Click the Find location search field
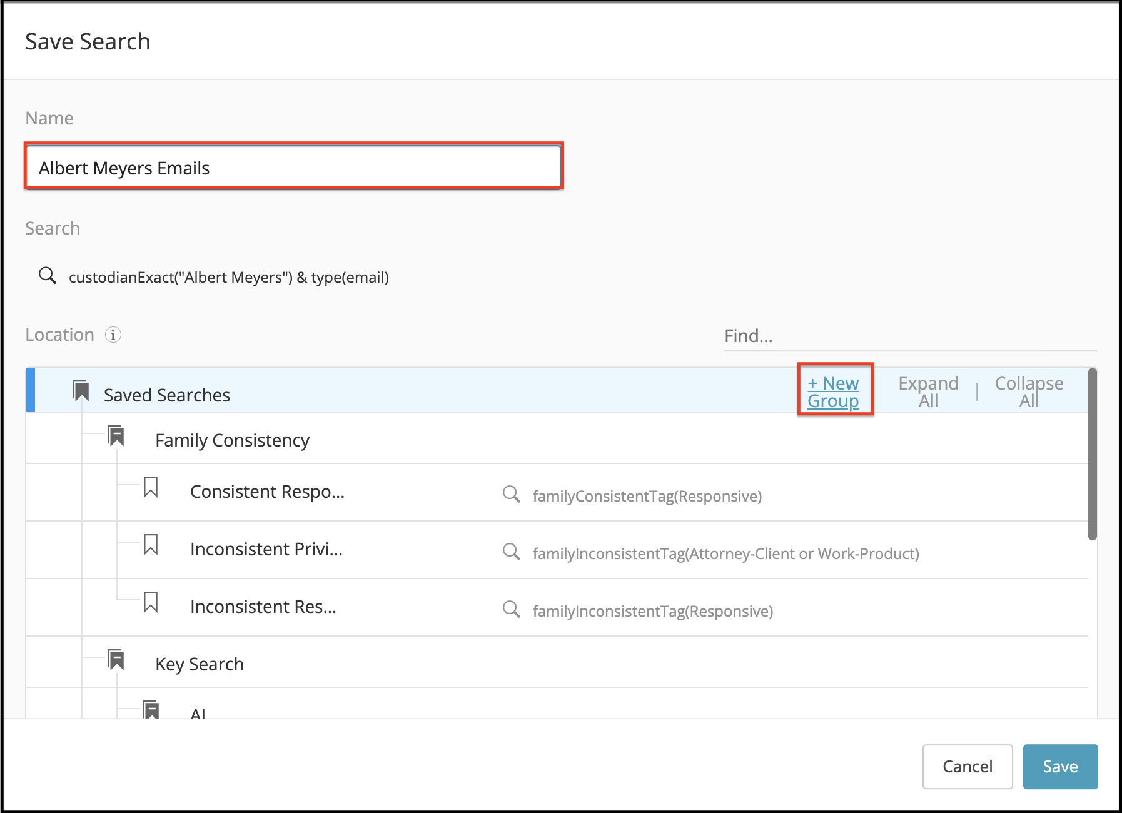Viewport: 1122px width, 813px height. [x=910, y=336]
